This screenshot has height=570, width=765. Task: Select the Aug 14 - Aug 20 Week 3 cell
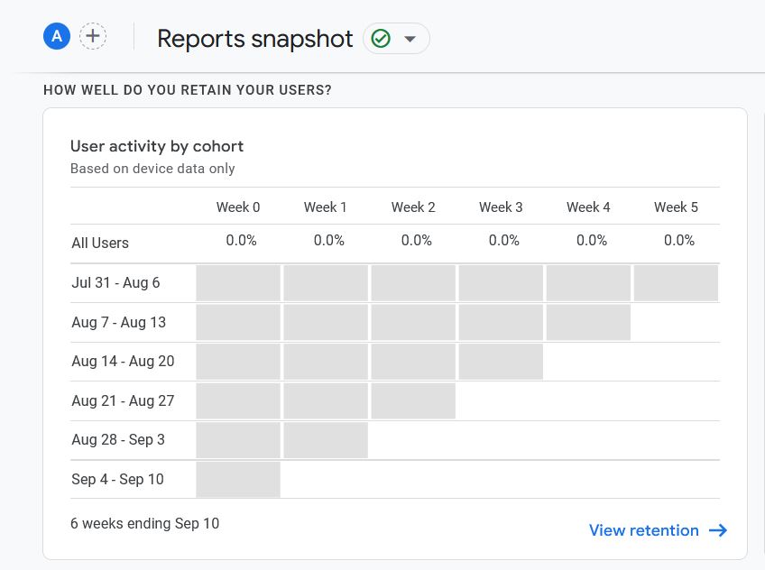501,362
